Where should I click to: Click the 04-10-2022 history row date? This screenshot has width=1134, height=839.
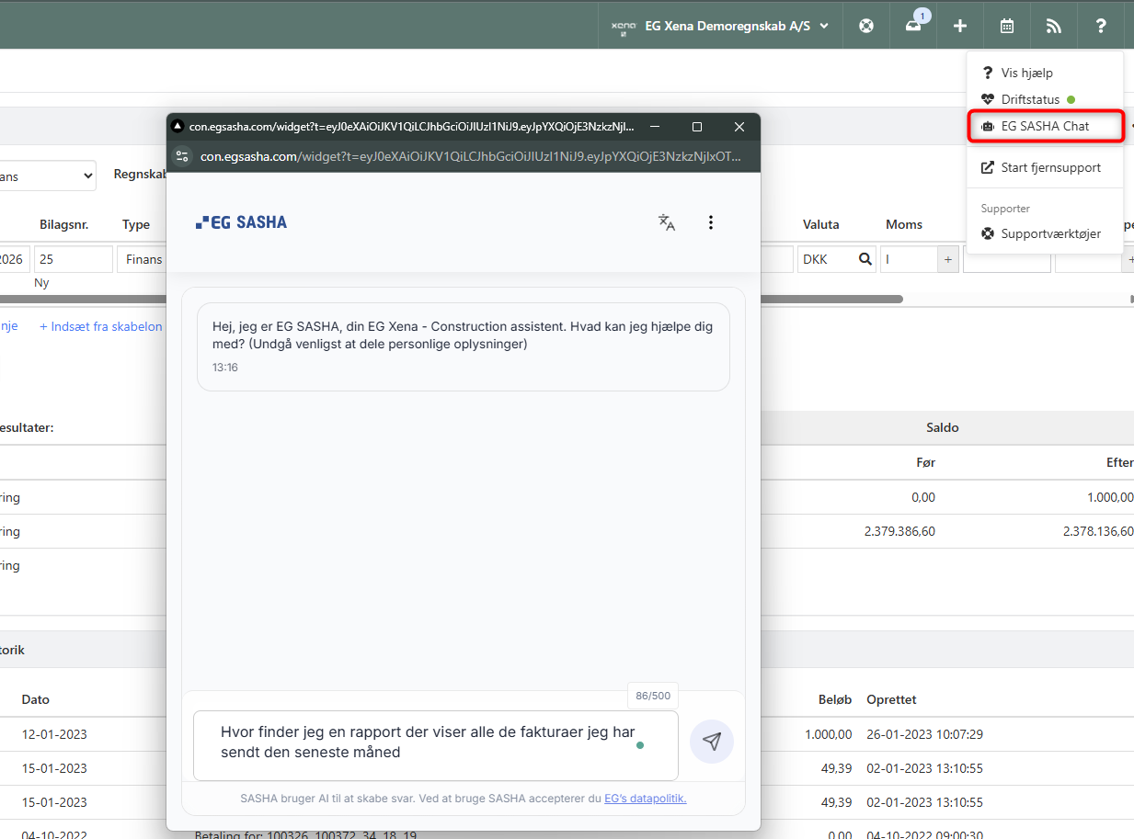[54, 835]
